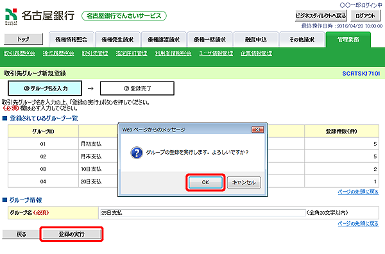Open the 企業情報管理 link
This screenshot has height=254, width=385.
pos(256,53)
